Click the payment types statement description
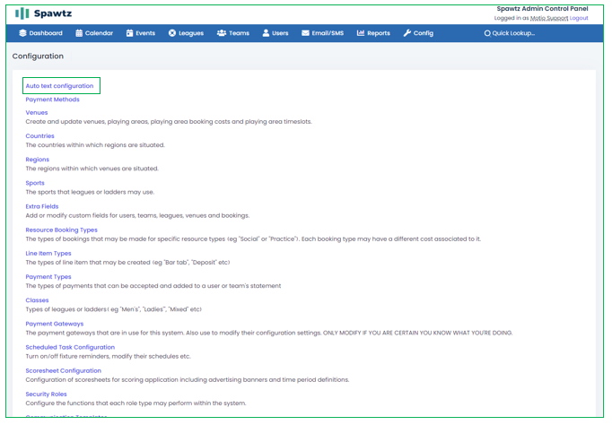This screenshot has width=612, height=425. point(153,286)
